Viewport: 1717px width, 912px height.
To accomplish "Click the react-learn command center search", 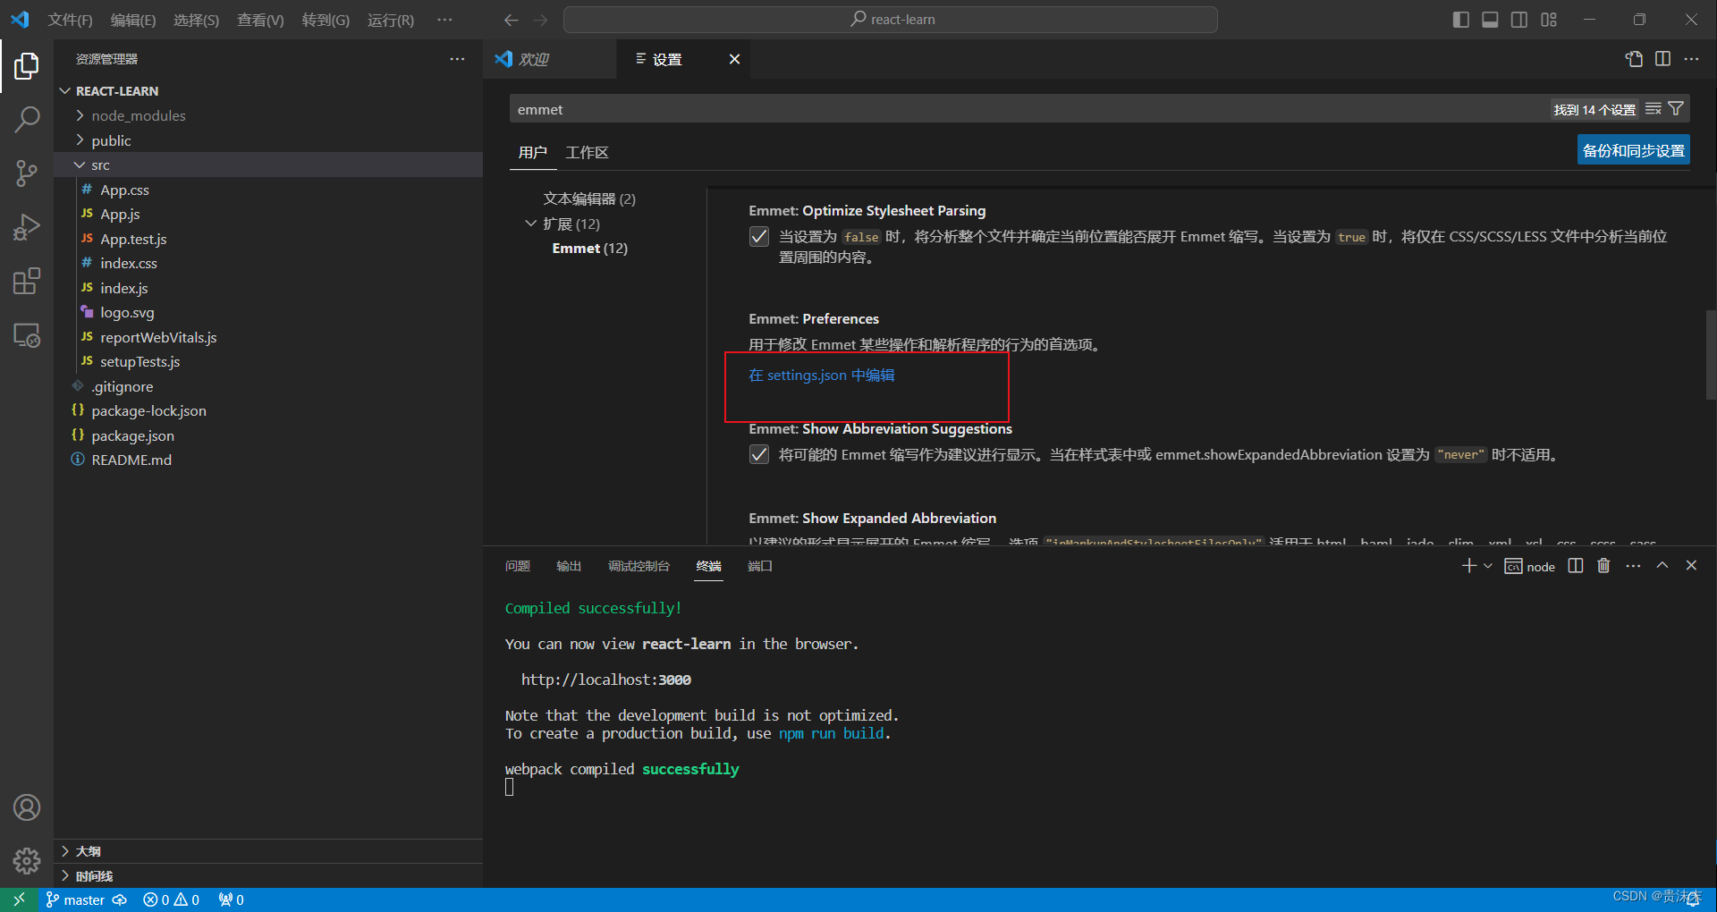I will click(x=891, y=20).
